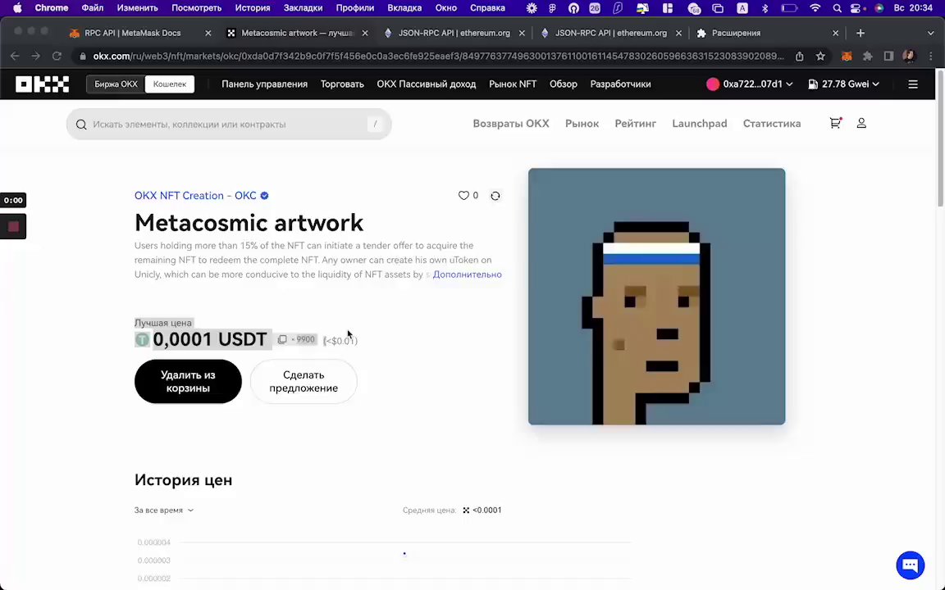
Task: Open the Рейтинг page
Action: coord(635,124)
